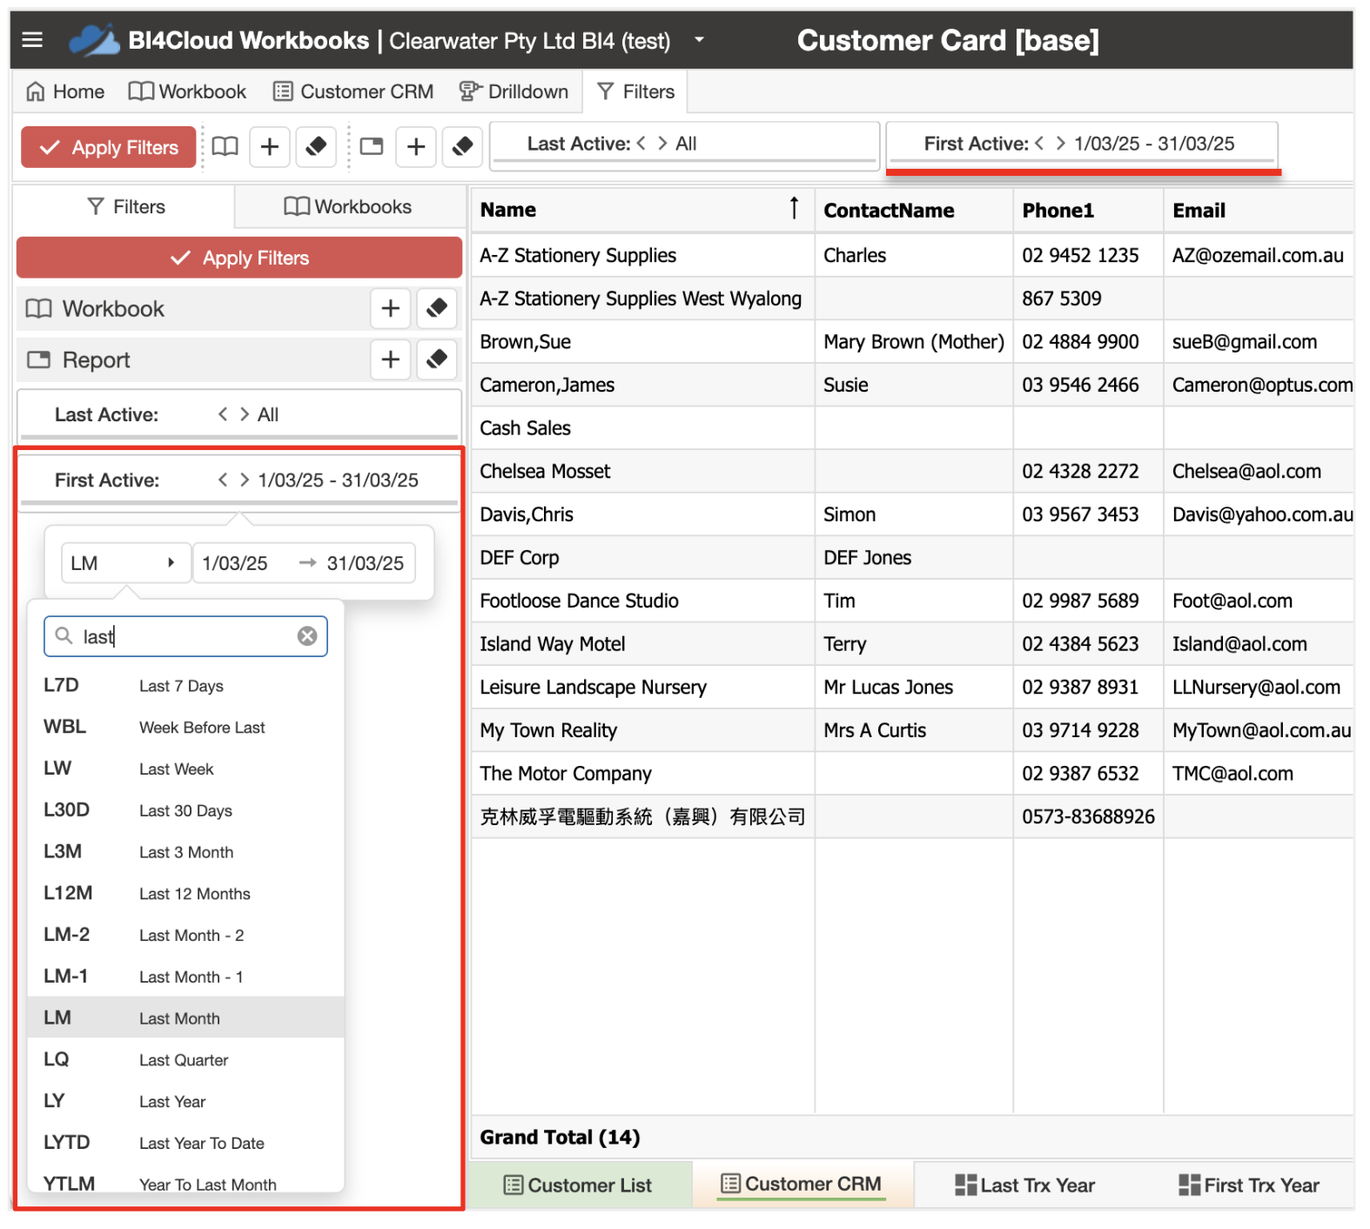Sort the table by Name column
Image resolution: width=1370 pixels, height=1229 pixels.
[x=642, y=210]
